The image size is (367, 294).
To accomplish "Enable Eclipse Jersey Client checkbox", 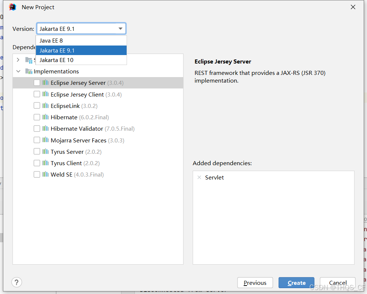I will pyautogui.click(x=37, y=94).
